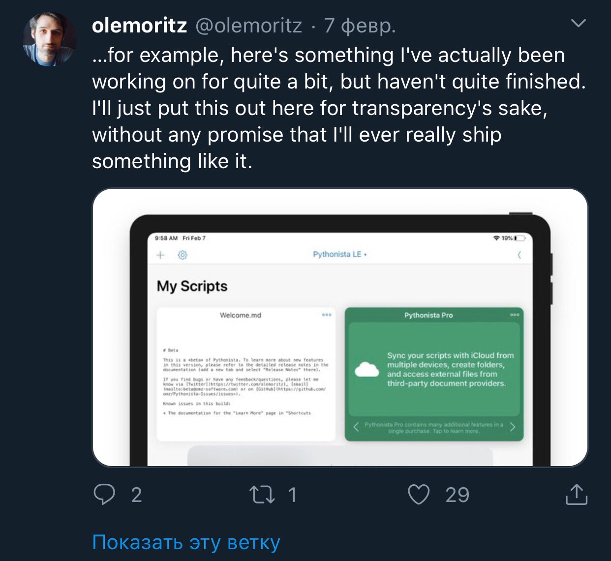Open the @olemoritz handle link
The width and height of the screenshot is (611, 561).
click(249, 26)
